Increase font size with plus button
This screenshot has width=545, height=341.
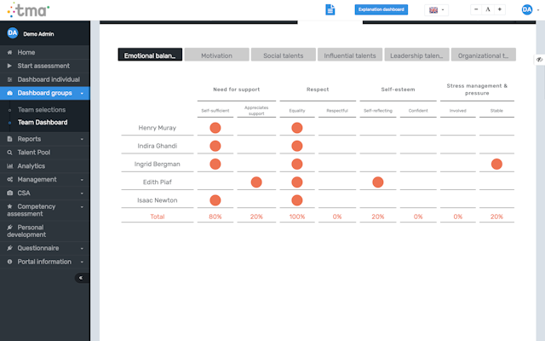pyautogui.click(x=499, y=9)
